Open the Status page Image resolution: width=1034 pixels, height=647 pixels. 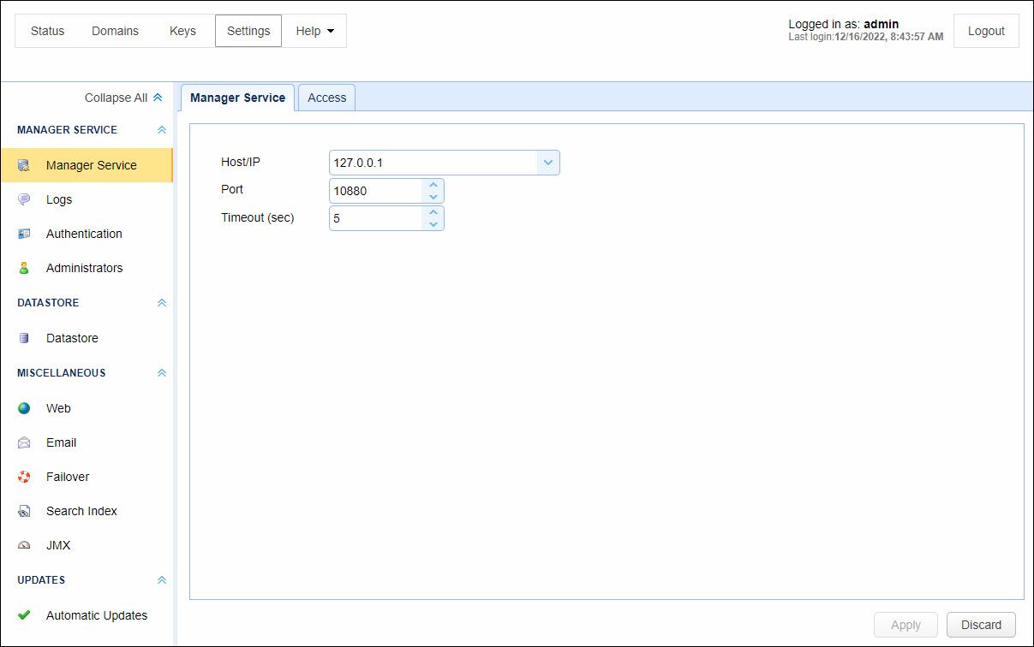[x=47, y=31]
